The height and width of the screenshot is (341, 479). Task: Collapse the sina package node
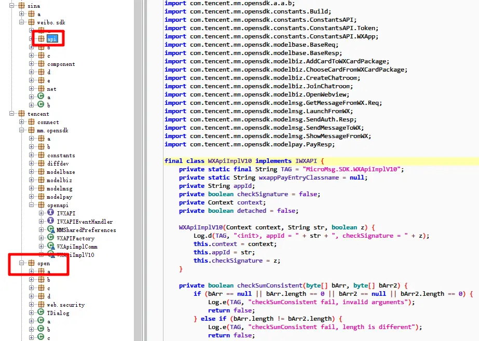coord(11,6)
